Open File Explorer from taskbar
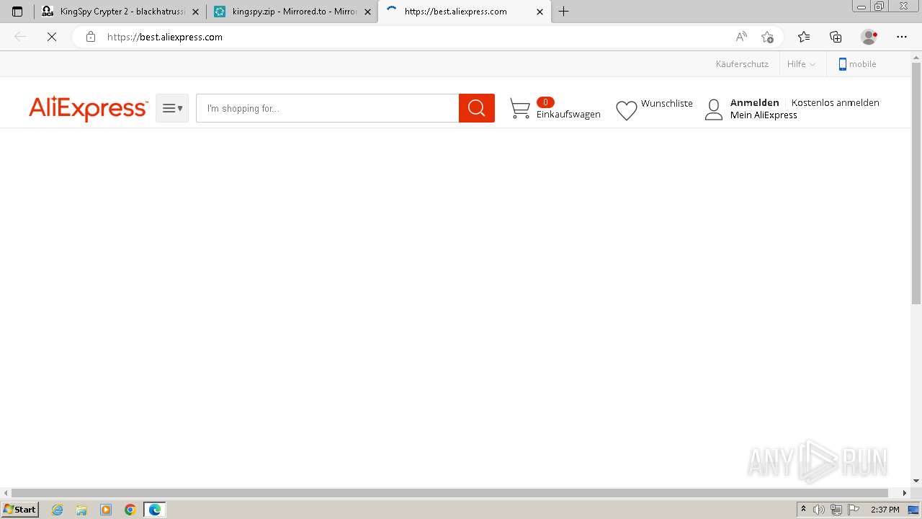This screenshot has width=922, height=519. [81, 510]
